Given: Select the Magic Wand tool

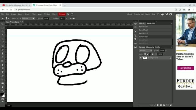Looking at the screenshot, I should 2,35.
